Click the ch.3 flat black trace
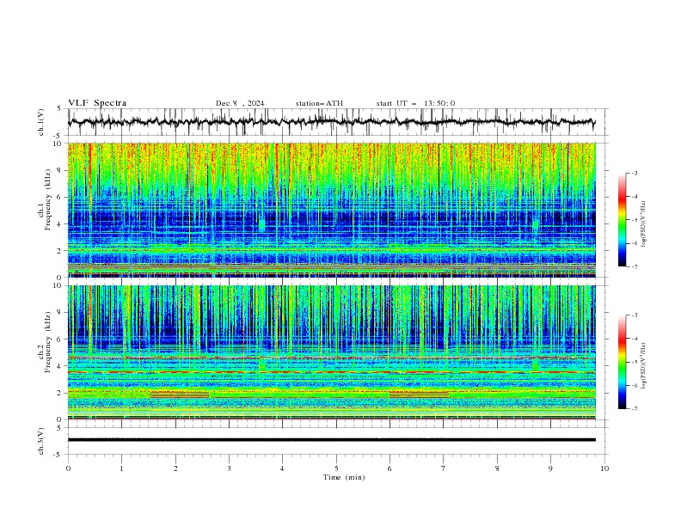Screen dimensions: 681x526 pos(331,440)
